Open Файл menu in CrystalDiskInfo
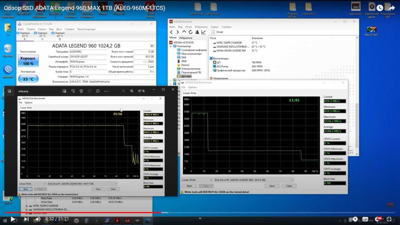 click(21, 29)
